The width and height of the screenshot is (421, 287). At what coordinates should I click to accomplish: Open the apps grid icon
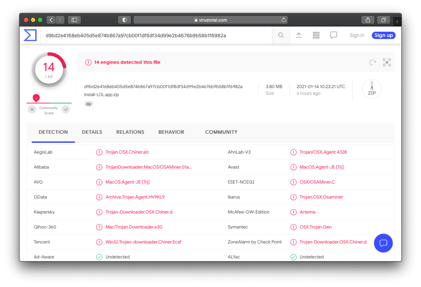[316, 35]
